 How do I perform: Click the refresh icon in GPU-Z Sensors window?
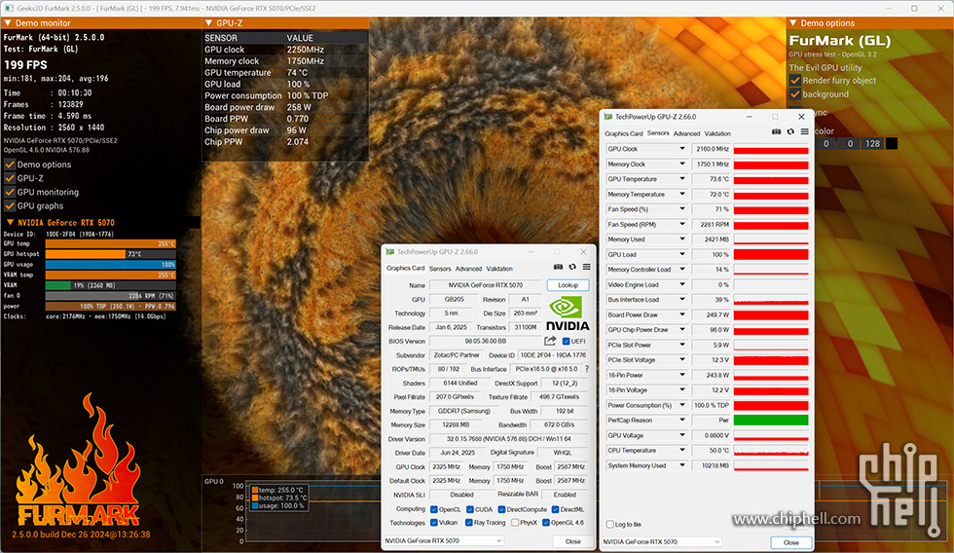coord(790,132)
